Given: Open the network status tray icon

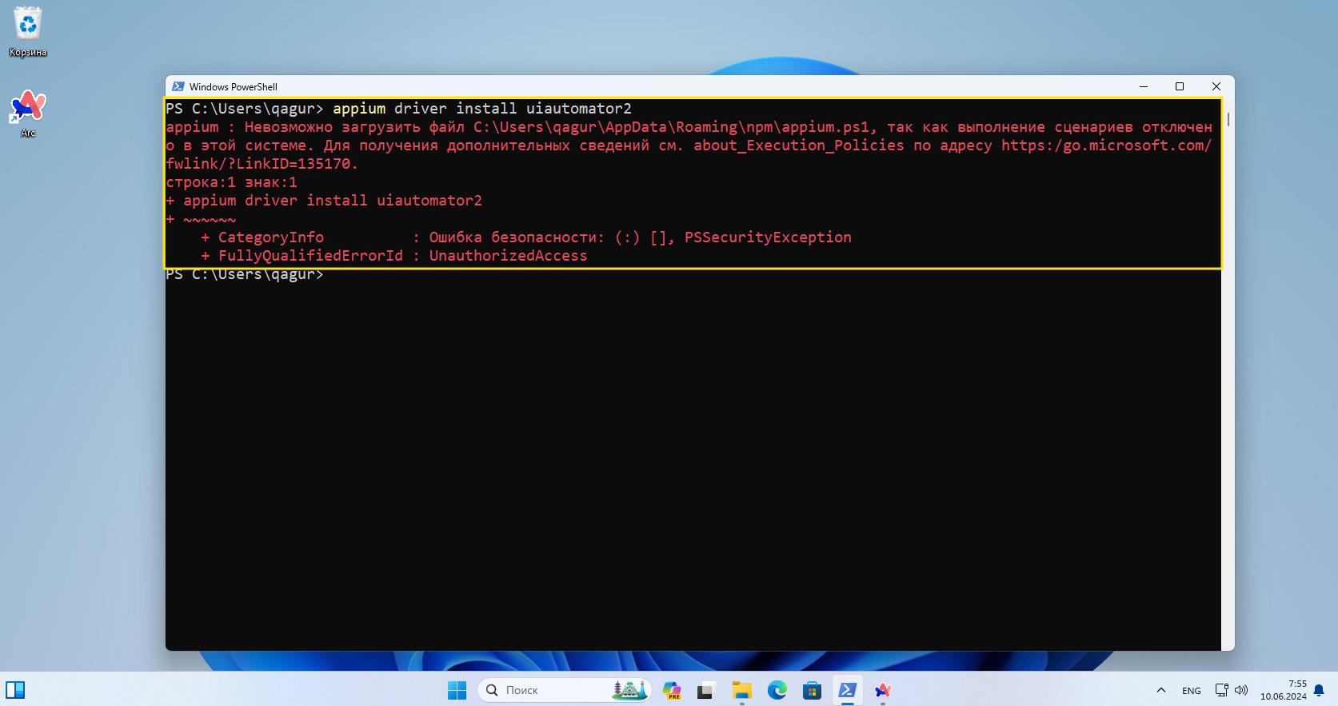Looking at the screenshot, I should pos(1221,690).
